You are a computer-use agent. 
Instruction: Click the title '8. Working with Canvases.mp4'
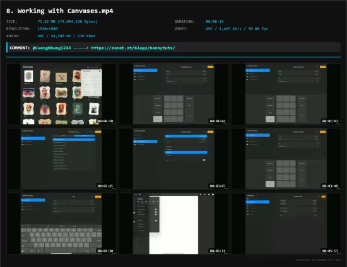[60, 11]
